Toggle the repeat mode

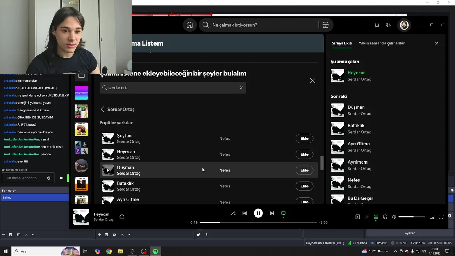click(x=283, y=213)
